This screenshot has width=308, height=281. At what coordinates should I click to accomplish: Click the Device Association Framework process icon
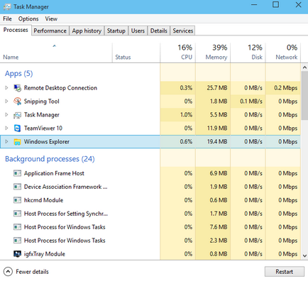pos(17,187)
